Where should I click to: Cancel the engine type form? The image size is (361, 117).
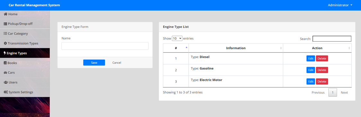117,63
